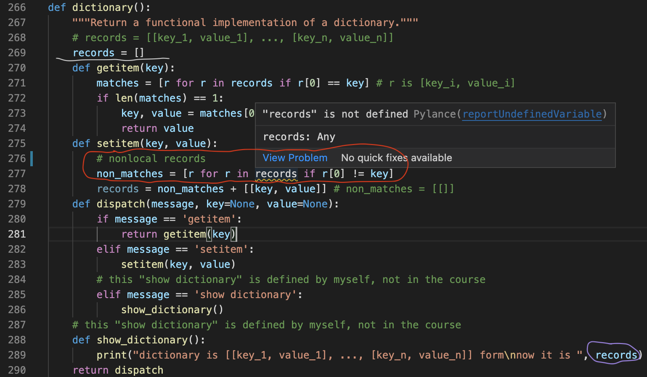Select the underlined records variable on line 277
The height and width of the screenshot is (377, 647).
(x=276, y=173)
